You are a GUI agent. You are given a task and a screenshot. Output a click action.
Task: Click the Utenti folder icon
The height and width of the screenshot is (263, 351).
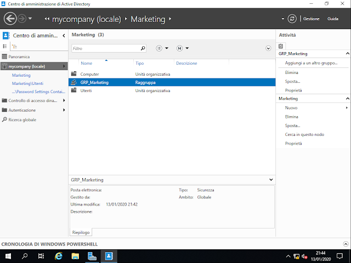coord(73,90)
